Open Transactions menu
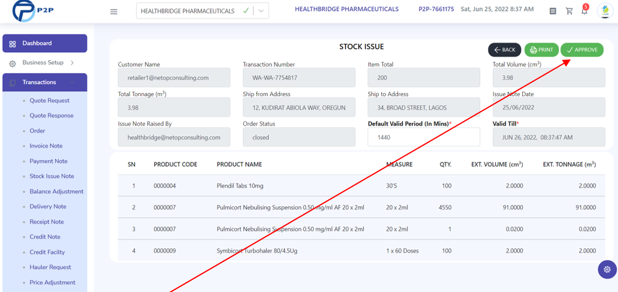 pyautogui.click(x=45, y=82)
